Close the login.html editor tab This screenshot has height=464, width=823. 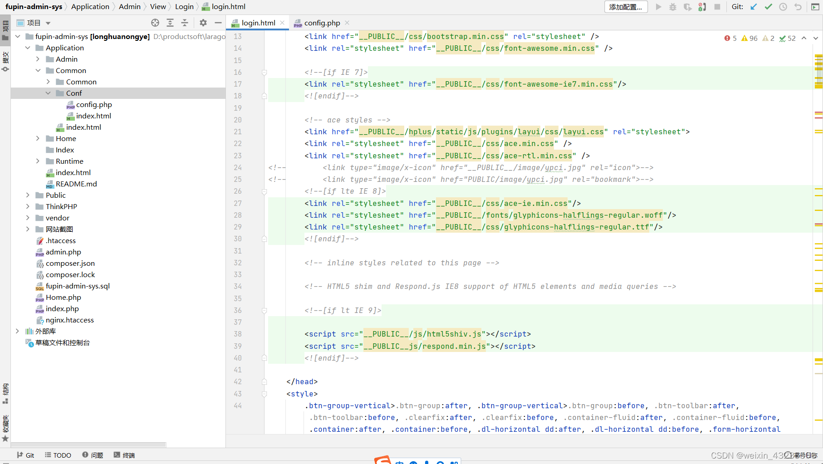282,23
